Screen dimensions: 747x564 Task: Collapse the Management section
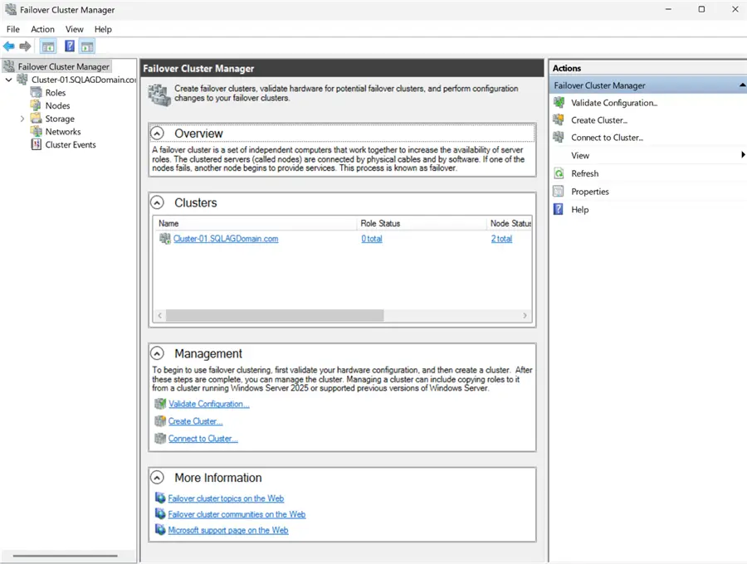pyautogui.click(x=157, y=353)
